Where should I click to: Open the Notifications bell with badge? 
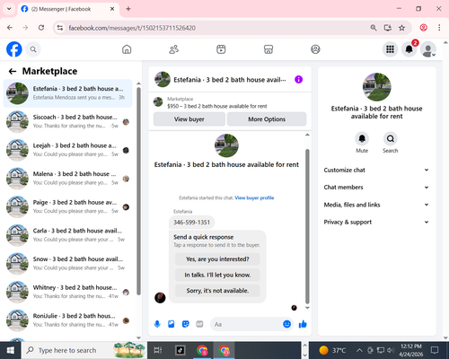tap(409, 48)
